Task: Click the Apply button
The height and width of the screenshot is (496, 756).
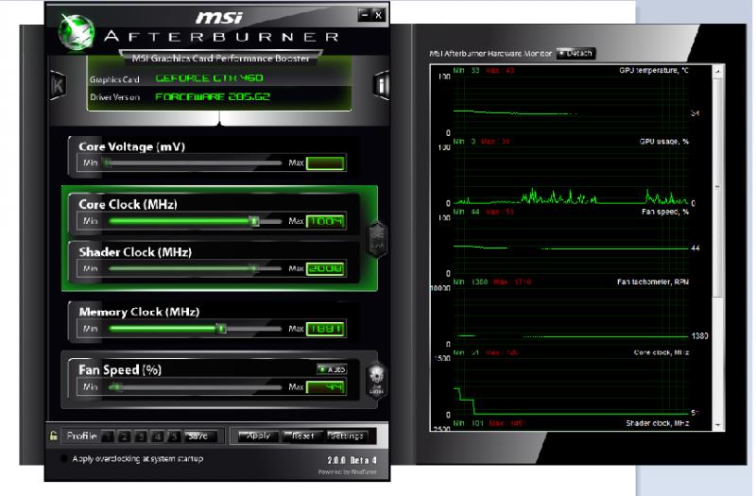Action: 258,436
